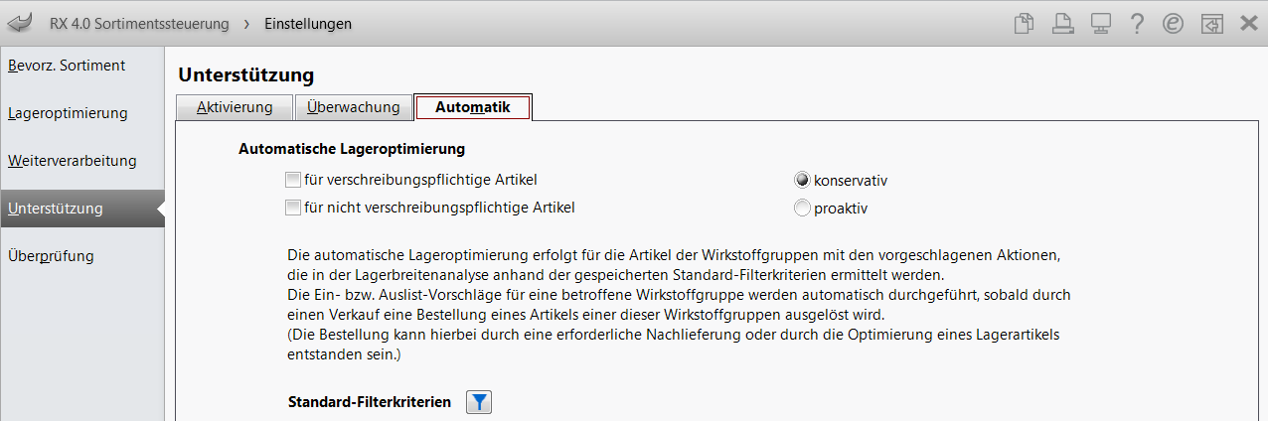Select the konservativ radio button
Image resolution: width=1268 pixels, height=421 pixels.
point(802,181)
